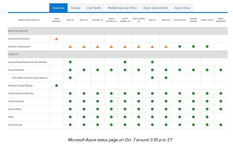Viewport: 233px width, 147px height.
Task: Click the Microsoft Azure status page caption
Action: click(120, 140)
